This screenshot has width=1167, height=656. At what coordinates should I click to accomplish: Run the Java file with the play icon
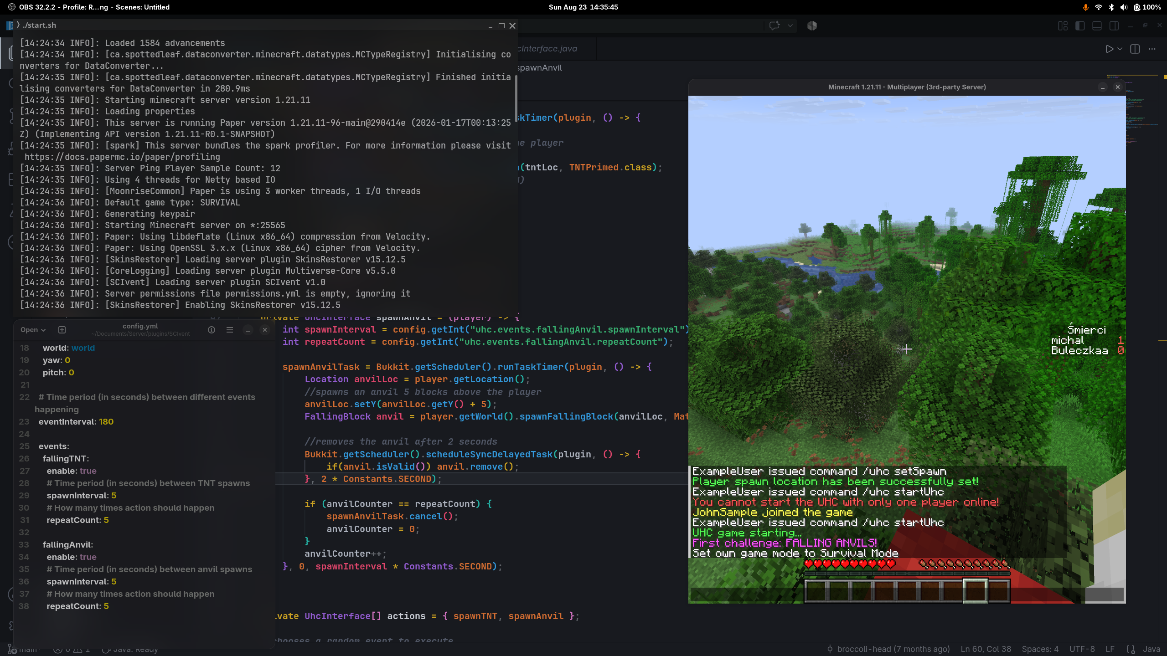click(x=1110, y=49)
